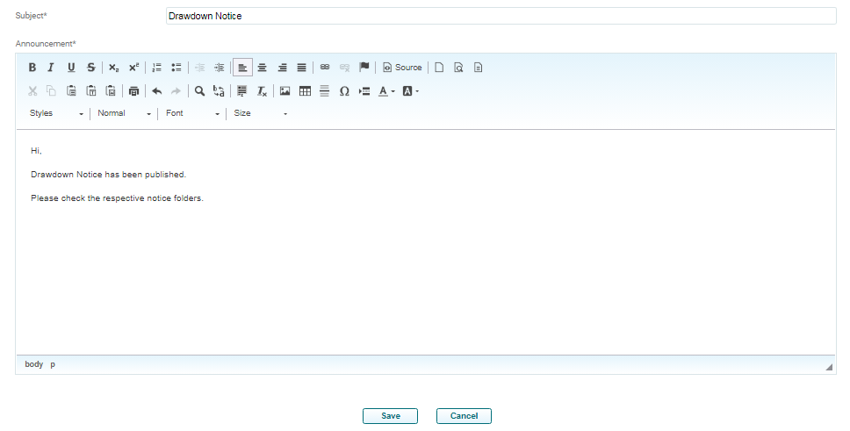Toggle italic text style
Image resolution: width=850 pixels, height=431 pixels.
51,68
